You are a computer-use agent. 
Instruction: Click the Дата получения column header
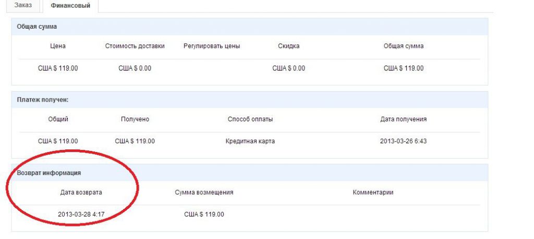tap(404, 119)
